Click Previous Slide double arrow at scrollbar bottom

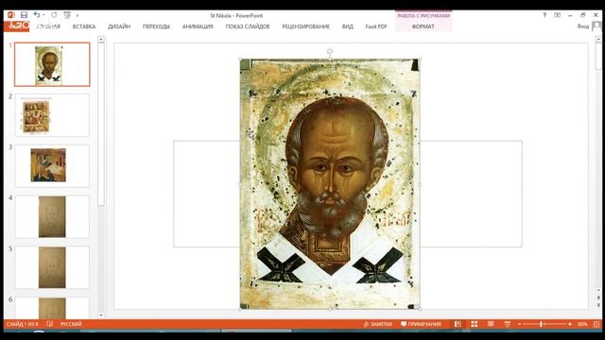click(x=598, y=297)
